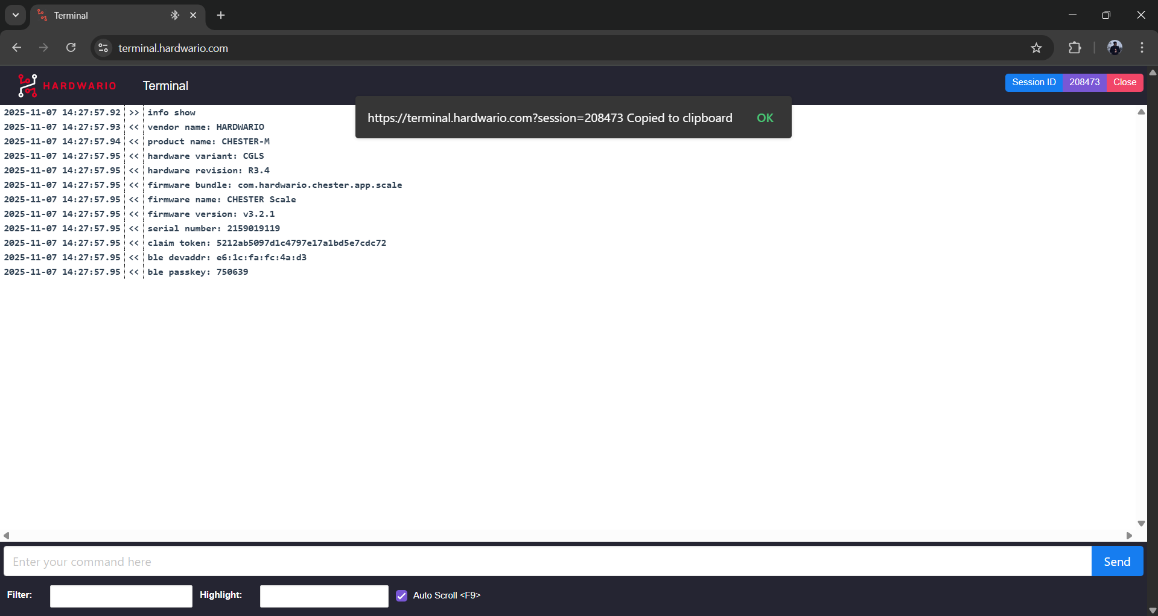This screenshot has height=616, width=1158.
Task: Open the Chrome profile avatar
Action: click(1115, 48)
